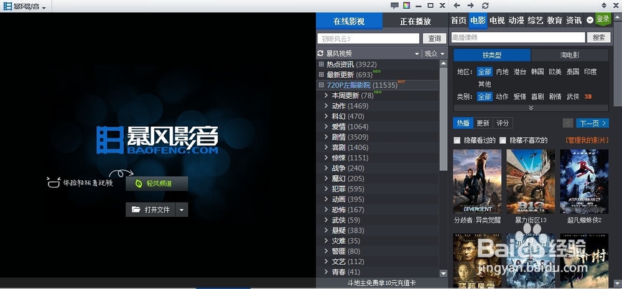Open the colorful skin changer icon
Image resolution: width=622 pixels, height=289 pixels.
407,6
